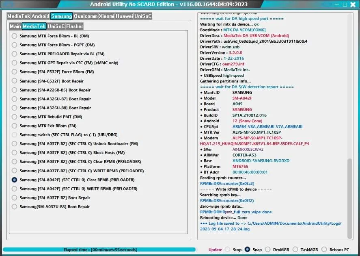This screenshot has width=360, height=256.
Task: Maximize the Android Utility window
Action: tap(345, 4)
